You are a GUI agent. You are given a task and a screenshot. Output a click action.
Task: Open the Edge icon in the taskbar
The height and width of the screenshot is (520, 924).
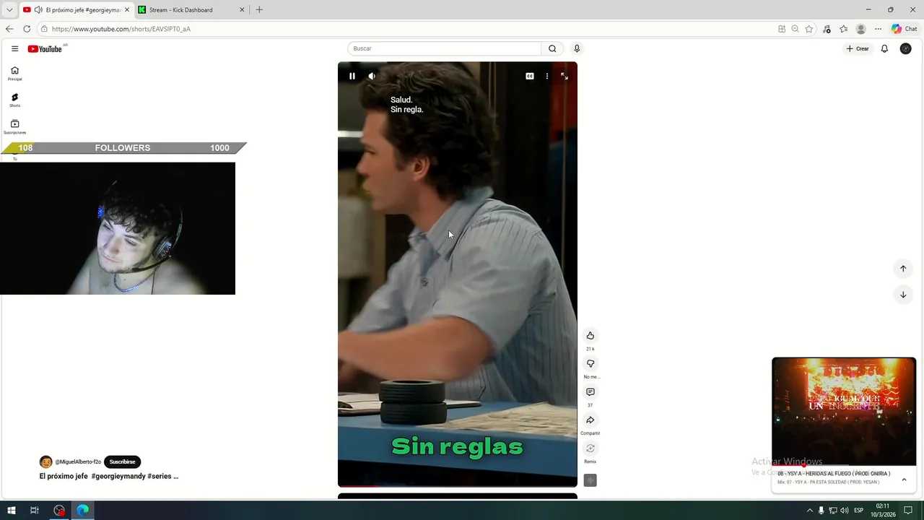coord(83,511)
